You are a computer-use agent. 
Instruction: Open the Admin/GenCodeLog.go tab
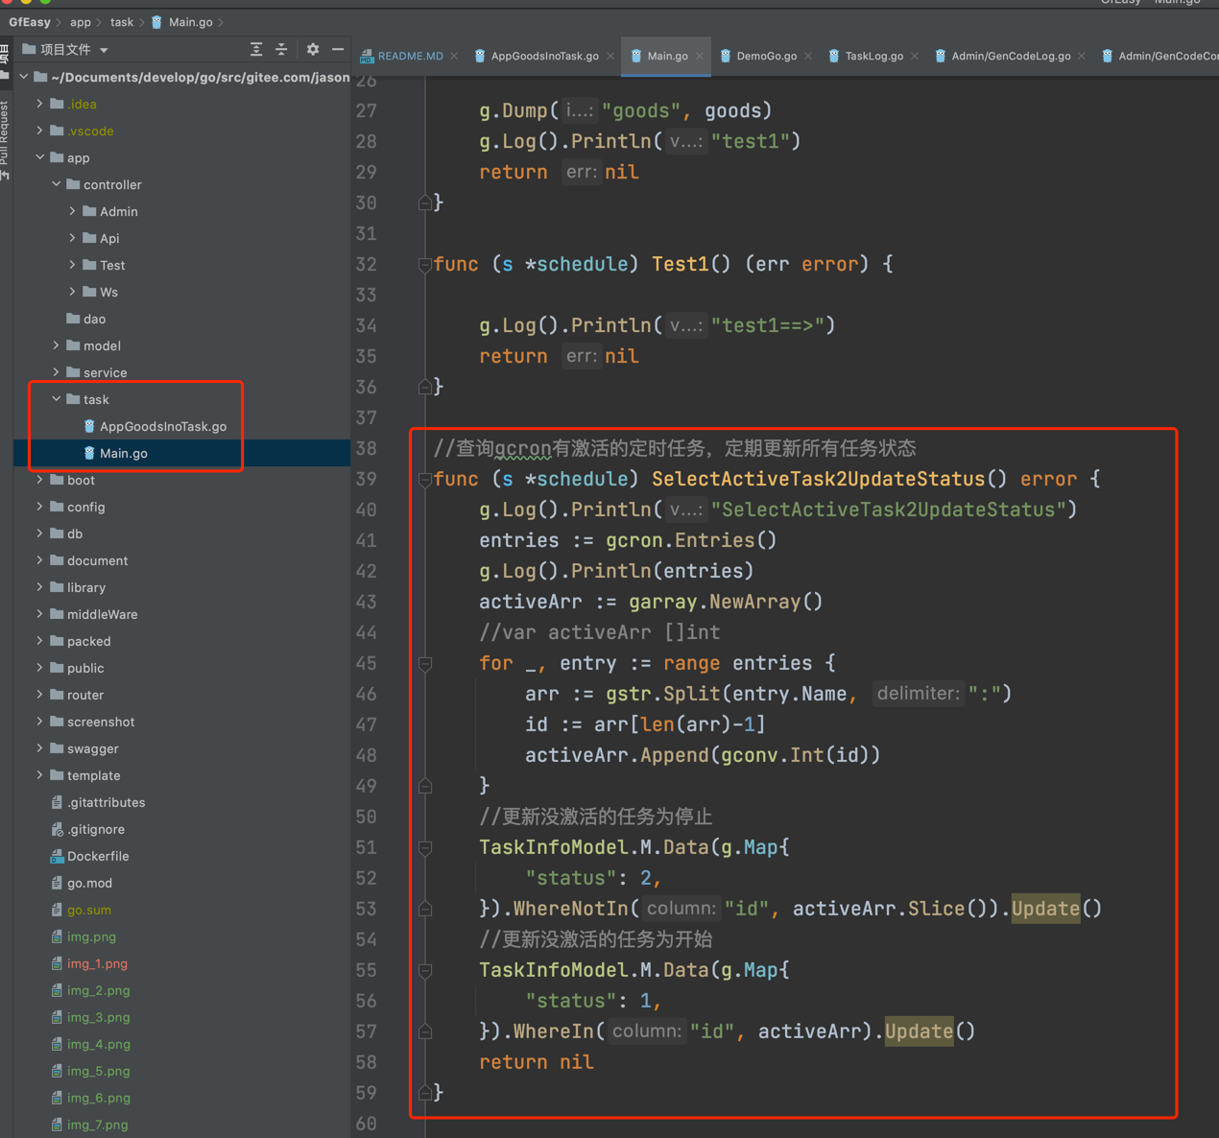coord(1003,56)
